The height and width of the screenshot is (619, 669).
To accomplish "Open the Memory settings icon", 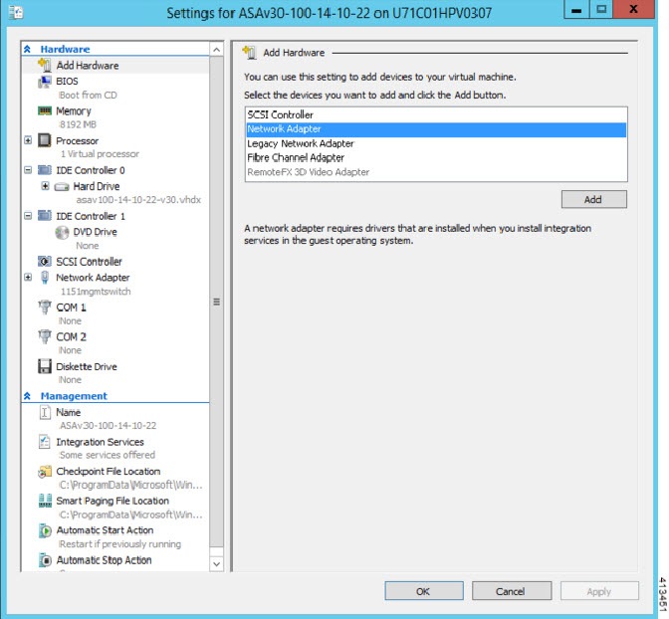I will (45, 110).
